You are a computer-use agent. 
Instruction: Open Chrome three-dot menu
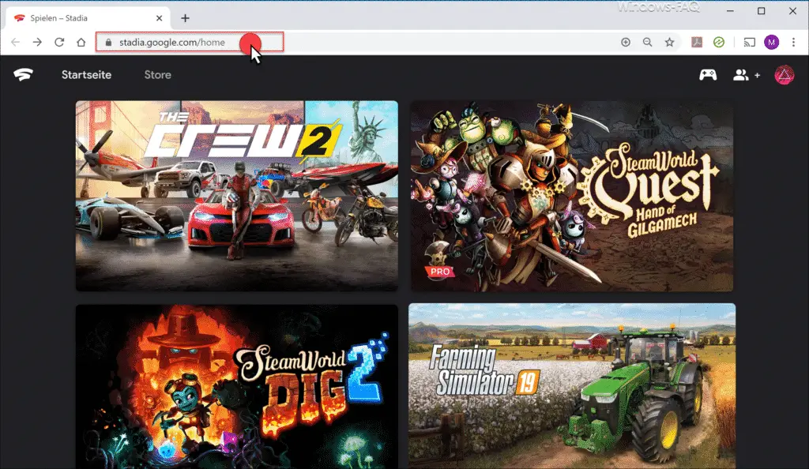pyautogui.click(x=793, y=43)
